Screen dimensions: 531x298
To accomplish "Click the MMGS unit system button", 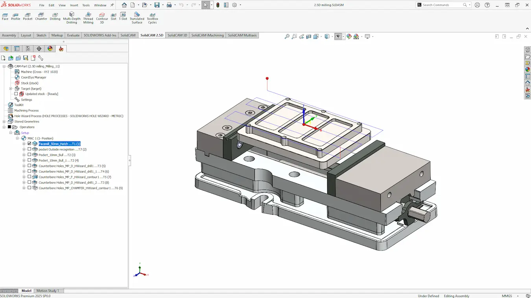I will (507, 296).
